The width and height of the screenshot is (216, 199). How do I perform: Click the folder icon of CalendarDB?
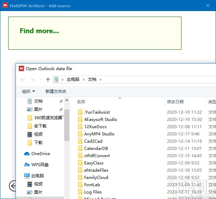pyautogui.click(x=80, y=148)
